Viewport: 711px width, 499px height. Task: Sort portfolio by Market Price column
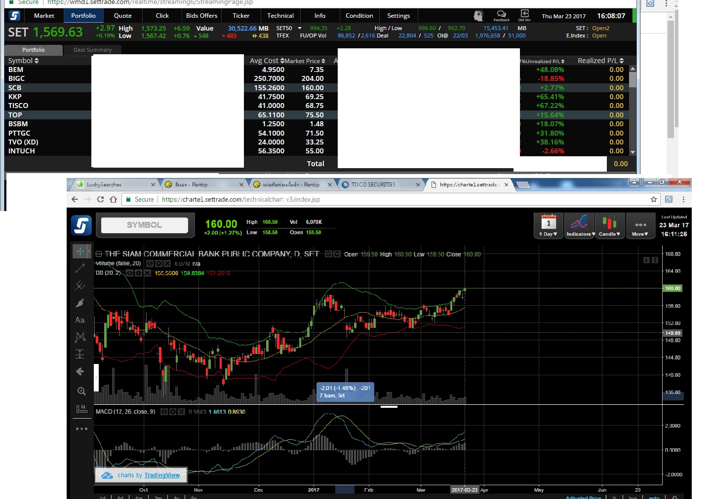305,61
